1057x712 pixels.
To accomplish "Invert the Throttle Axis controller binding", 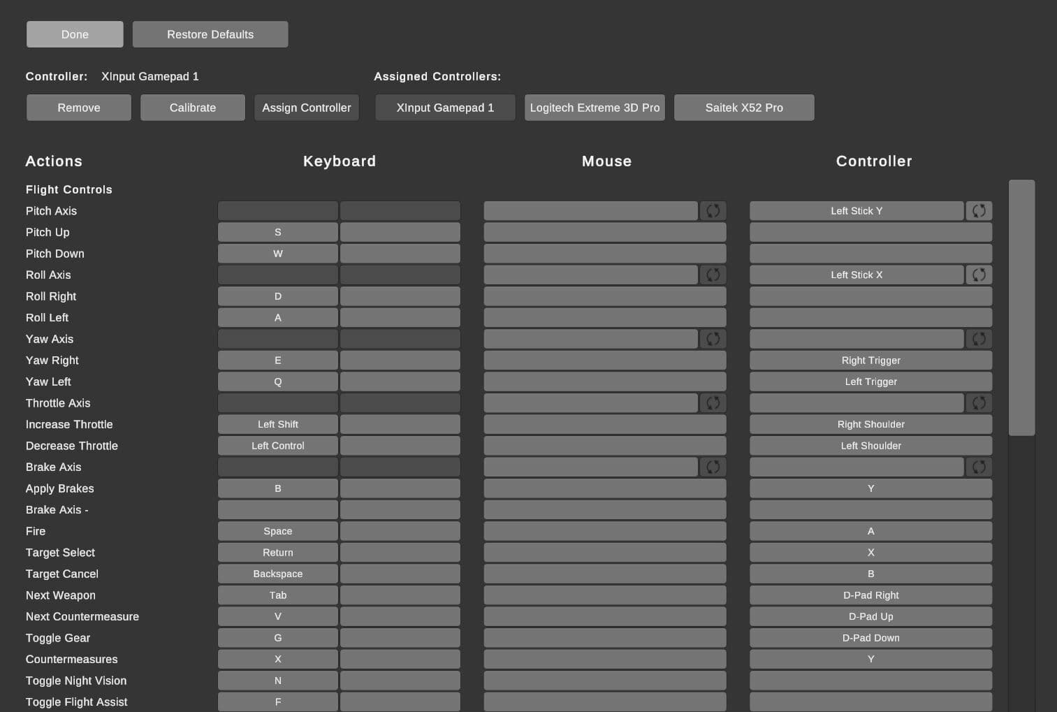I will click(979, 403).
